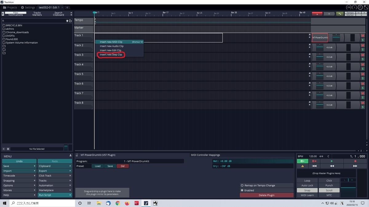Solo Track 8 with the S button
The image size is (369, 207).
coord(363,107)
